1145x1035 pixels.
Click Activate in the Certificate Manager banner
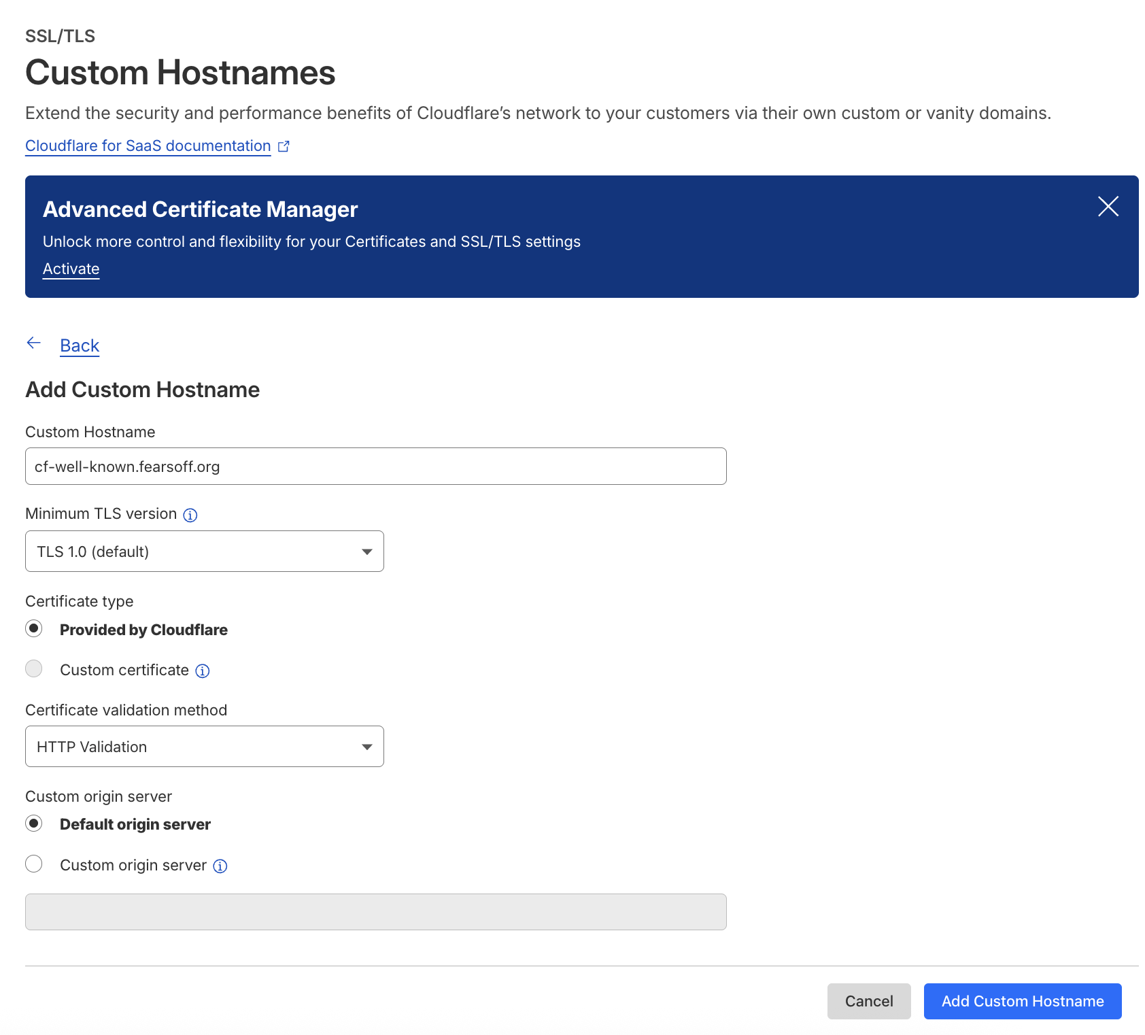pos(71,269)
